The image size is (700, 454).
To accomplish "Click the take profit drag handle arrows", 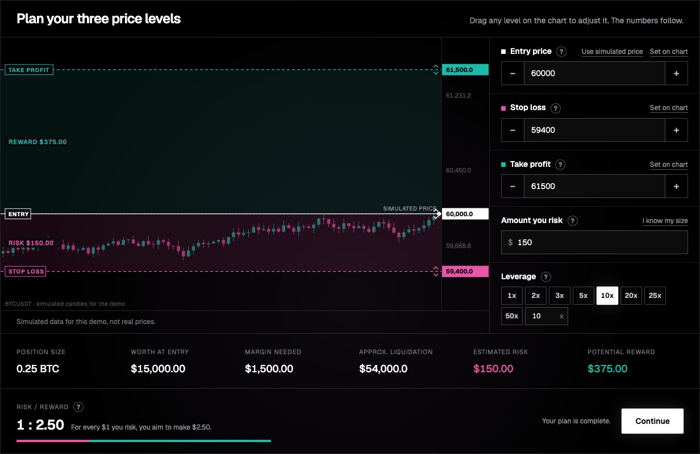I will (x=436, y=70).
